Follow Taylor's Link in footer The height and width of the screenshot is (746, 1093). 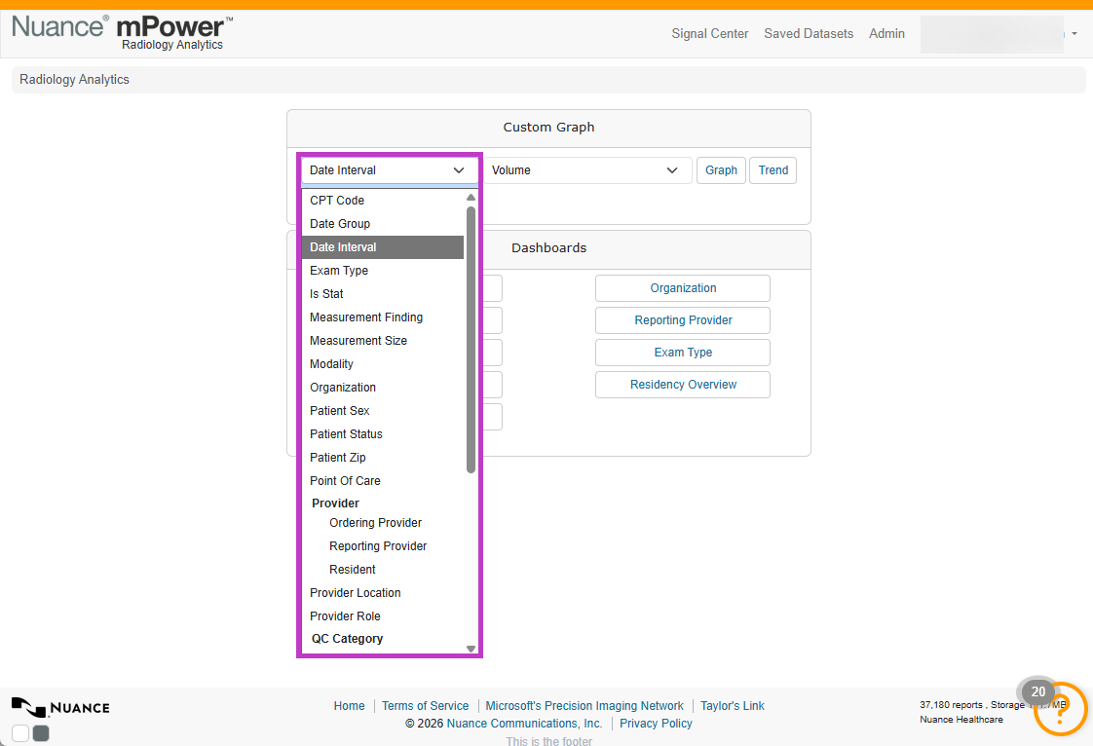tap(732, 705)
